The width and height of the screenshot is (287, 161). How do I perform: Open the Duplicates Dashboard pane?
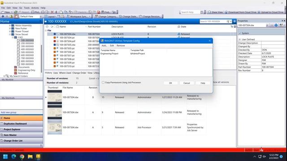click(22, 123)
